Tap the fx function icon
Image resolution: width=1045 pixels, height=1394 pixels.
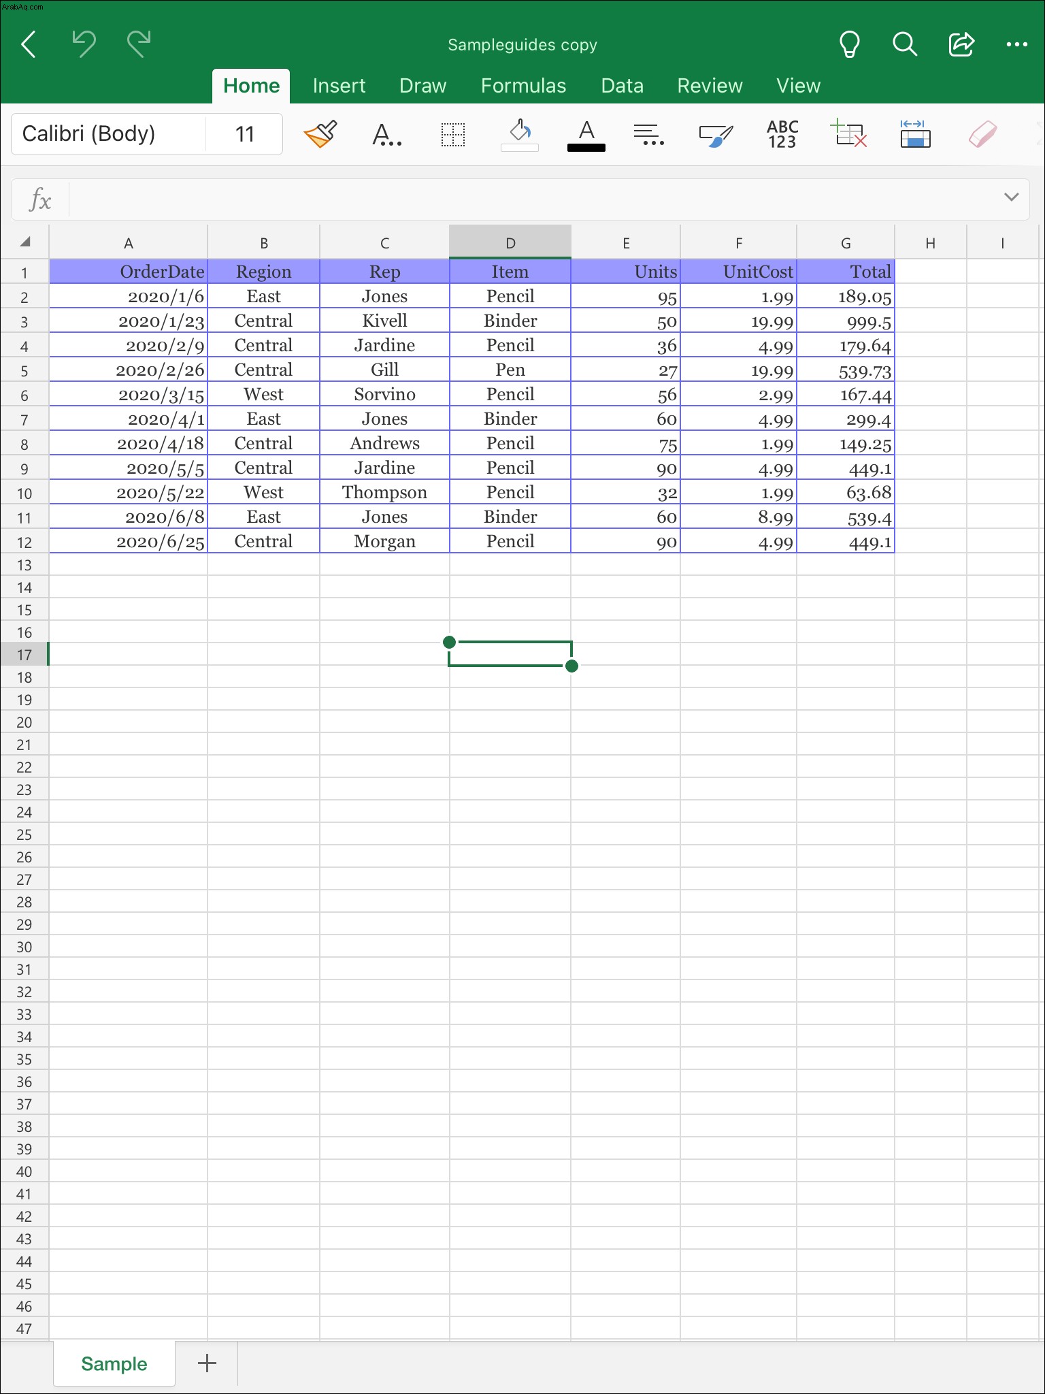(40, 200)
